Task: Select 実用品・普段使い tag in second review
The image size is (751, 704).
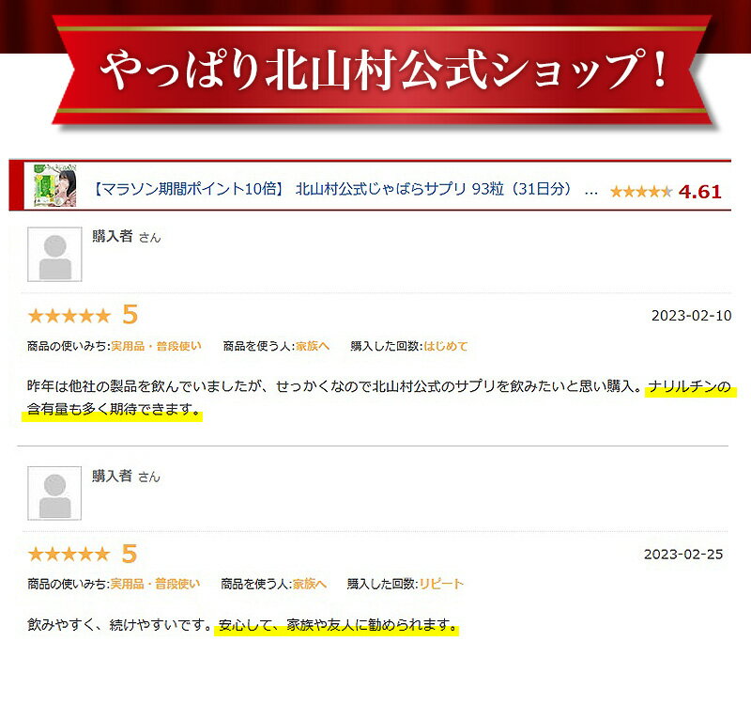Action: 155,584
